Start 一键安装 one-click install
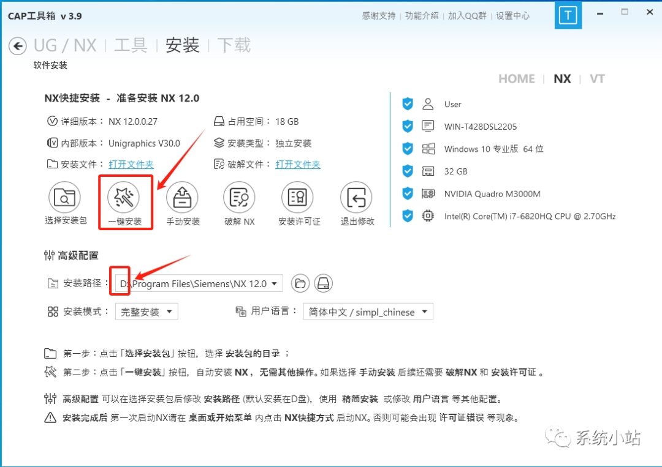The height and width of the screenshot is (467, 662). pos(123,197)
